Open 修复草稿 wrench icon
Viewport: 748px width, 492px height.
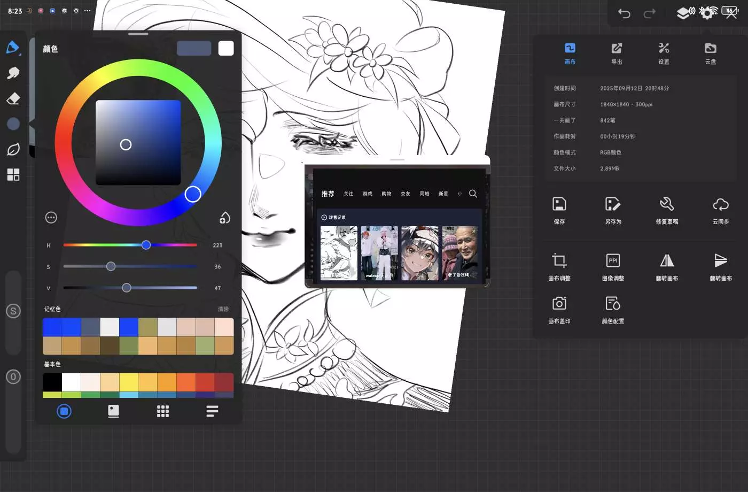coord(667,204)
